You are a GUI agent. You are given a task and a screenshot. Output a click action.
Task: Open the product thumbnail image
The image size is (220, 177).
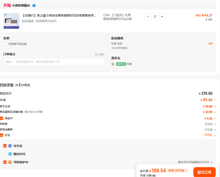pyautogui.click(x=11, y=21)
